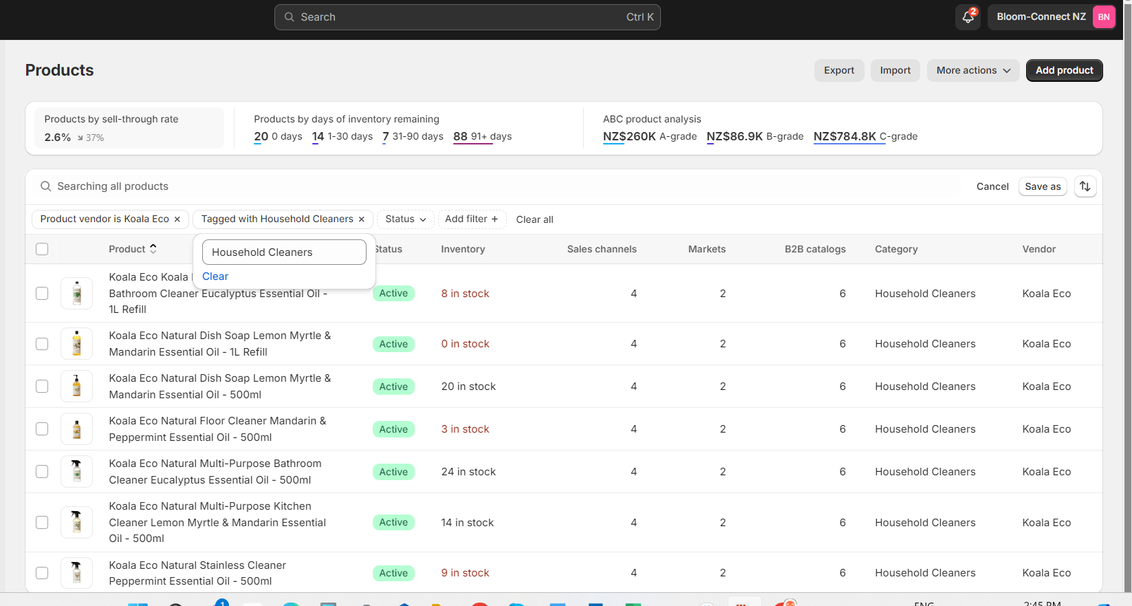The height and width of the screenshot is (606, 1132).
Task: Click '24 in stock' inventory cell
Action: pos(468,472)
